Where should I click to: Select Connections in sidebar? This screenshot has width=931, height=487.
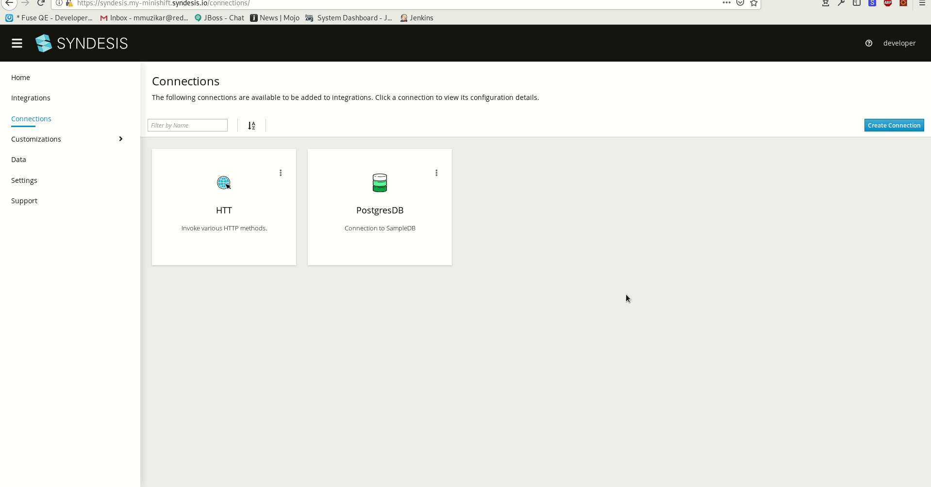31,119
